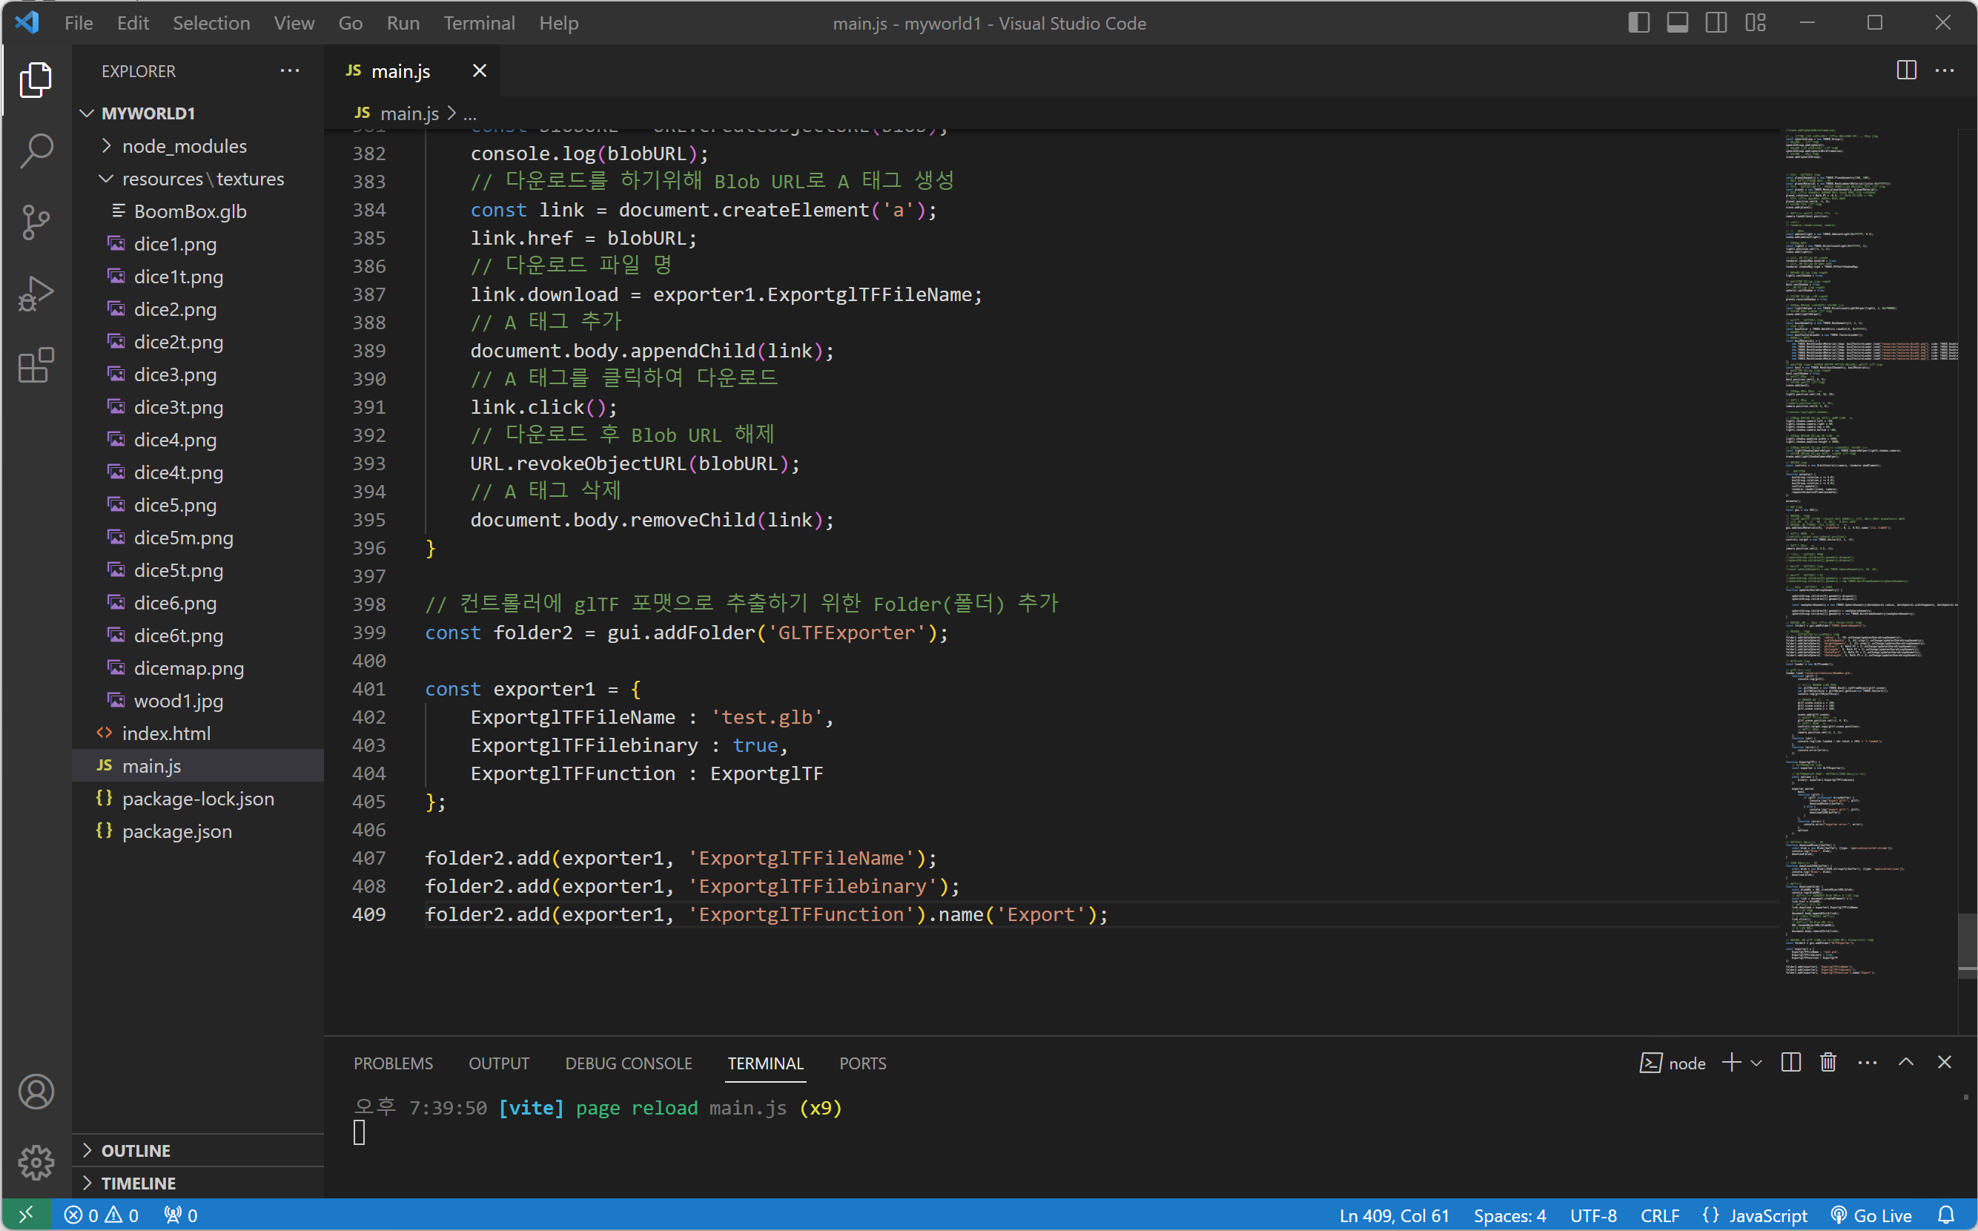Toggle the primary side bar layout button

(1638, 23)
